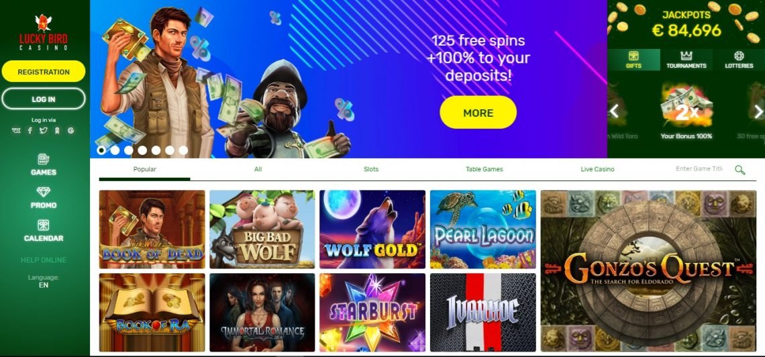Screen dimensions: 765x357
Task: Log in via the Google icon
Action: click(x=71, y=131)
